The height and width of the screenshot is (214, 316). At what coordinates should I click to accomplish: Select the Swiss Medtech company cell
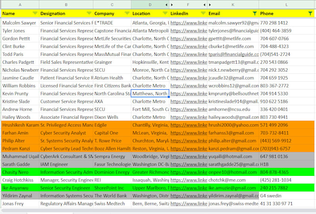[112, 204]
